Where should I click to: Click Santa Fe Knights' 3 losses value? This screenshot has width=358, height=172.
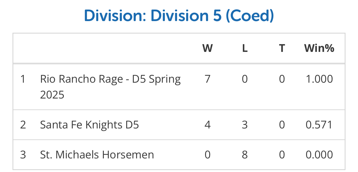click(244, 125)
